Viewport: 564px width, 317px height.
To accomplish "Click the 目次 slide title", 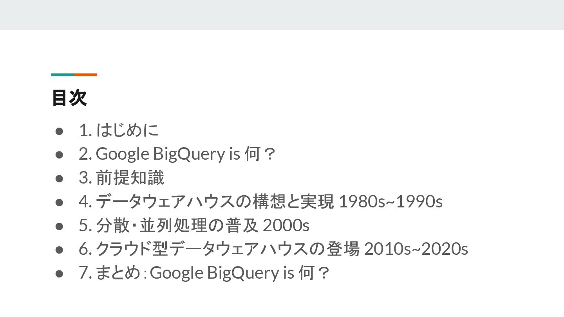I will pyautogui.click(x=69, y=98).
